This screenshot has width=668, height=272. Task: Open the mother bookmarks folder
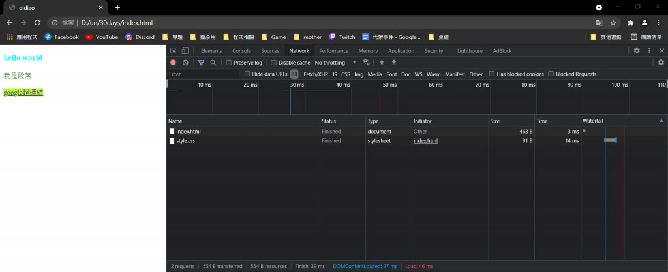[308, 37]
